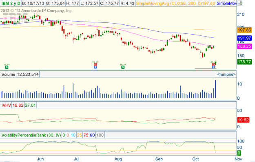Open the Edit Studies flask icon
This screenshot has width=255, height=162.
[240, 3]
